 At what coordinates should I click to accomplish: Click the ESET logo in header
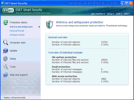pyautogui.click(x=8, y=10)
